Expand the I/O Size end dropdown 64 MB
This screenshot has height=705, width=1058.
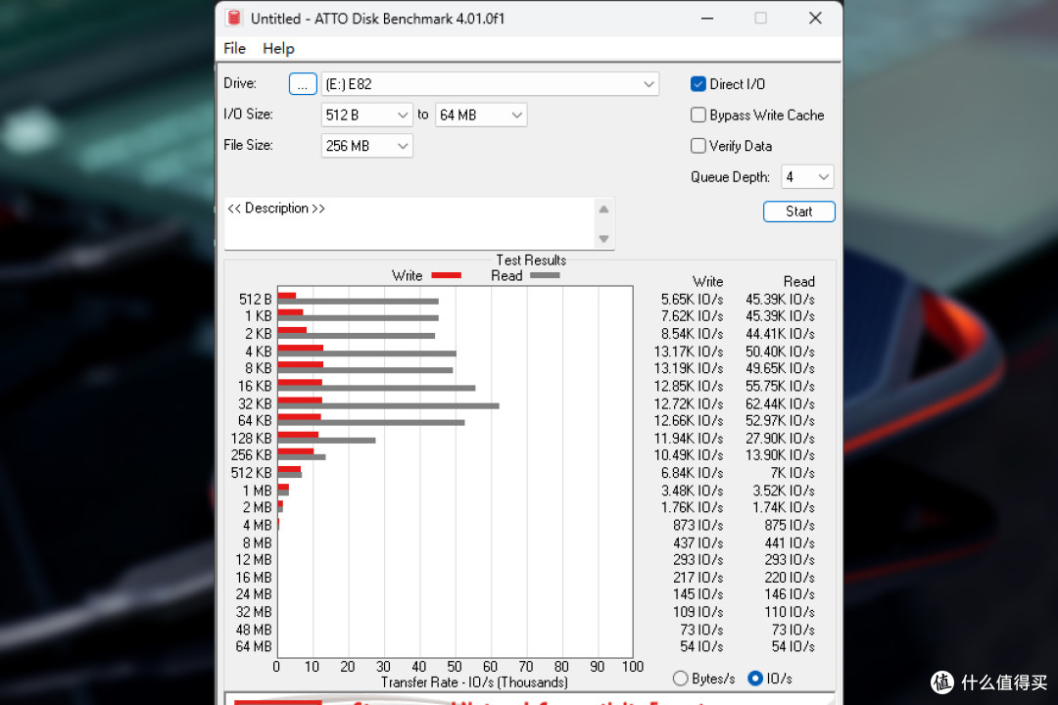point(480,116)
